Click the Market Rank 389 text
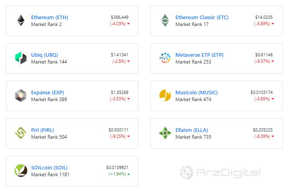 [x=49, y=99]
